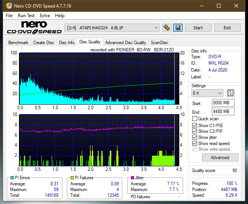Open the drive options tool icon

click(167, 28)
